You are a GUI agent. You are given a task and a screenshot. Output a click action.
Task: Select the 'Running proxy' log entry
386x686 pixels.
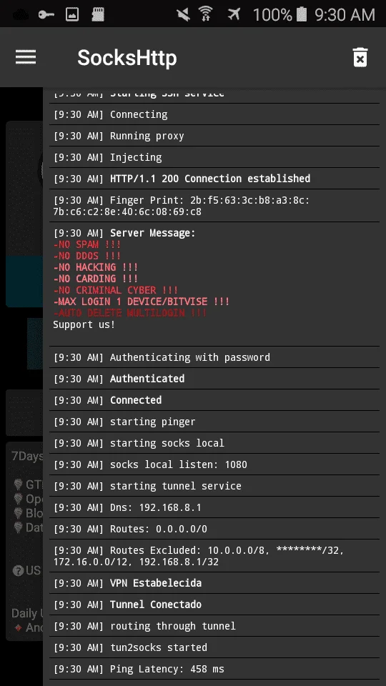click(x=214, y=136)
